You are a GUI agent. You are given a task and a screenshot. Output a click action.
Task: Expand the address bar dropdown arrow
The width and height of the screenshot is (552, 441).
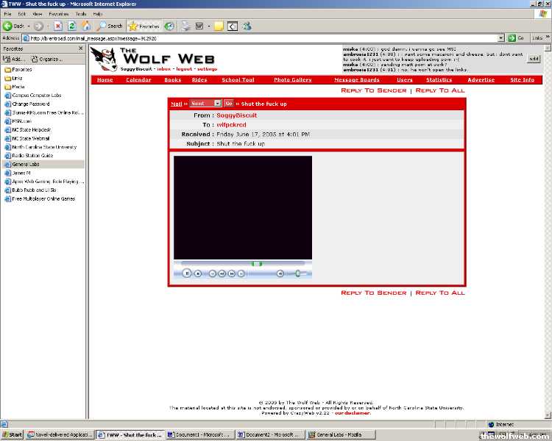click(501, 38)
